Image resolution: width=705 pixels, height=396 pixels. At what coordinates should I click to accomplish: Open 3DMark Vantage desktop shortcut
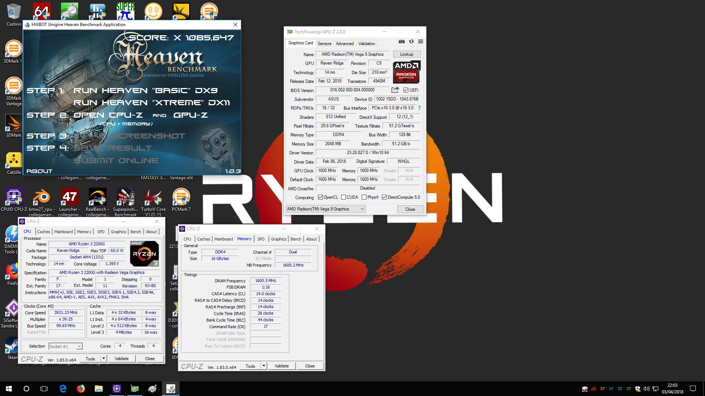pos(14,92)
